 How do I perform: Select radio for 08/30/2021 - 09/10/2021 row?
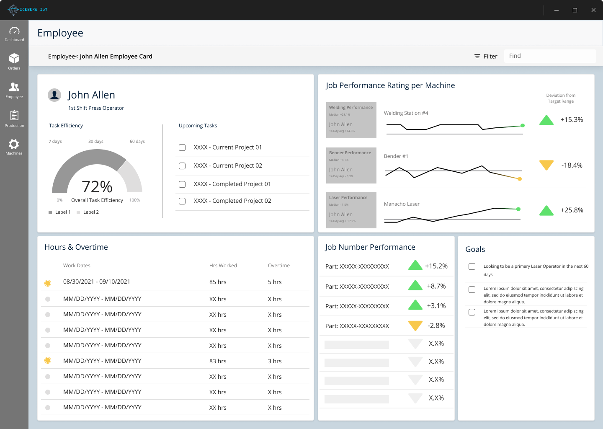pyautogui.click(x=48, y=283)
